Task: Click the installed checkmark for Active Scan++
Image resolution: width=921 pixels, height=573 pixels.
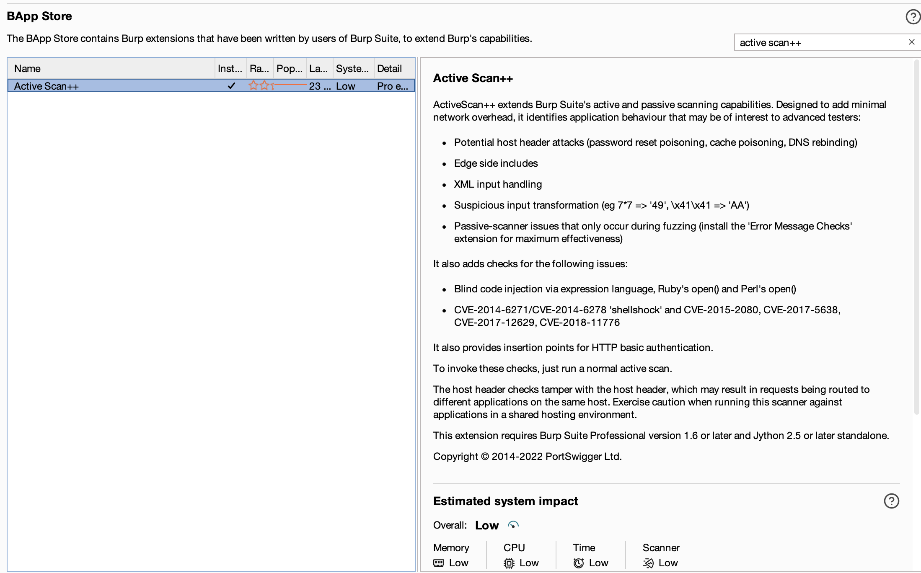Action: [x=231, y=86]
